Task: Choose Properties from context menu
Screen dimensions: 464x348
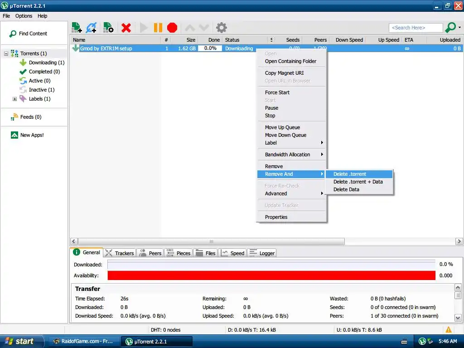Action: pos(291,217)
